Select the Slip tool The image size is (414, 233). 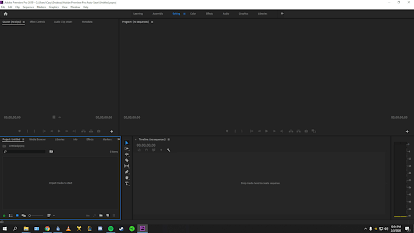(127, 166)
